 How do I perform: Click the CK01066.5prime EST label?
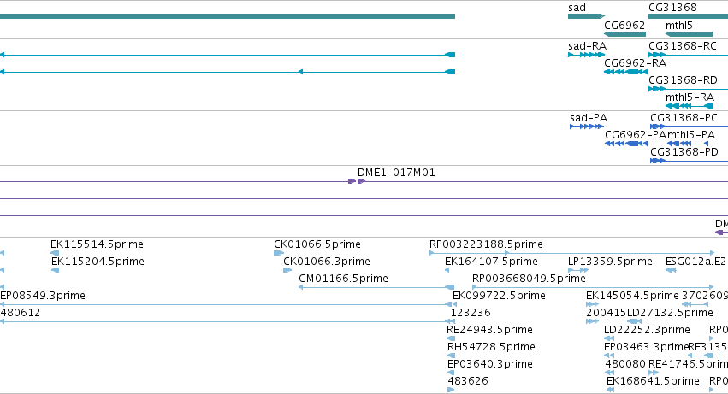[317, 244]
